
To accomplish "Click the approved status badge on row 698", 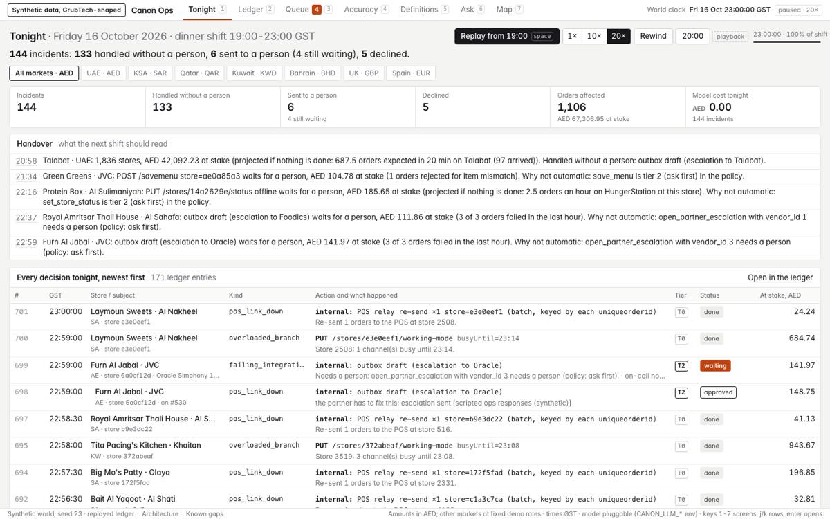I will click(x=718, y=392).
